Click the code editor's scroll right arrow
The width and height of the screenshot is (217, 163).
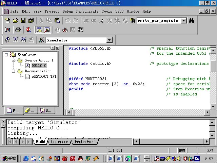point(207,112)
